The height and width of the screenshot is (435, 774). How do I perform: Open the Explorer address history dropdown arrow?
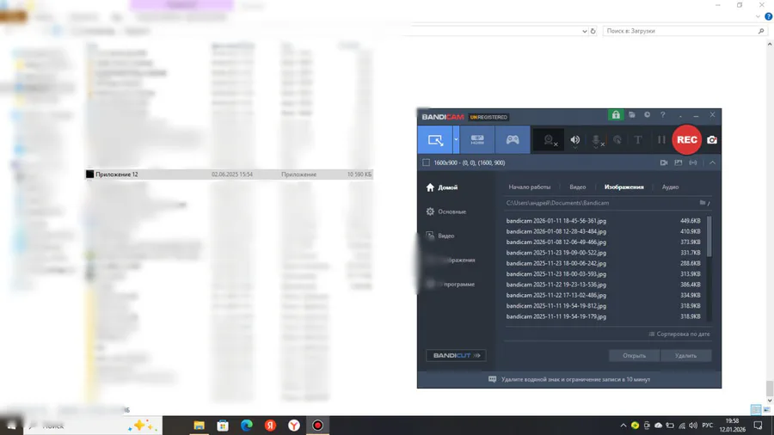tap(585, 31)
